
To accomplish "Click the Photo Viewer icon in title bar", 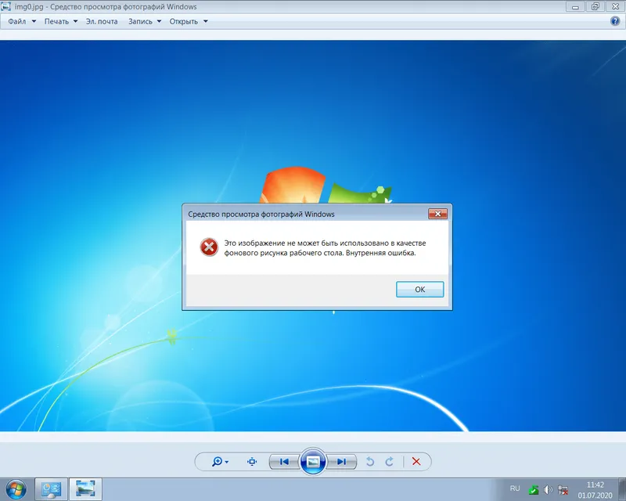I will pos(5,6).
